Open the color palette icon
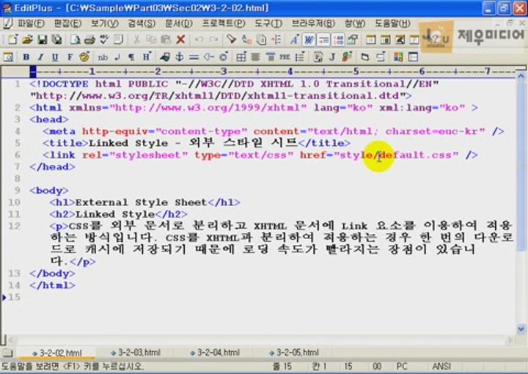The height and width of the screenshot is (374, 528). point(84,57)
